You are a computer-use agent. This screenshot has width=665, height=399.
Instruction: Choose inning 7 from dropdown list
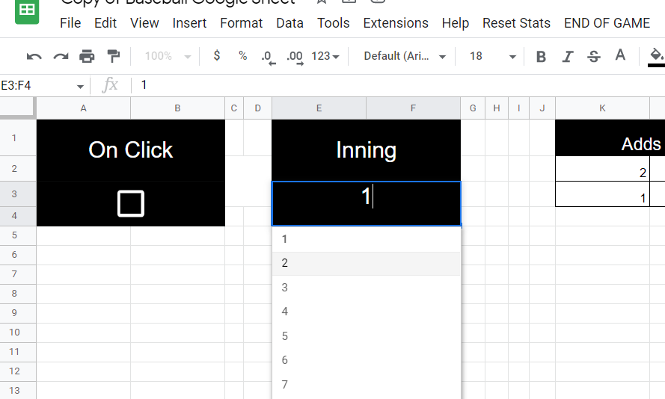click(367, 385)
